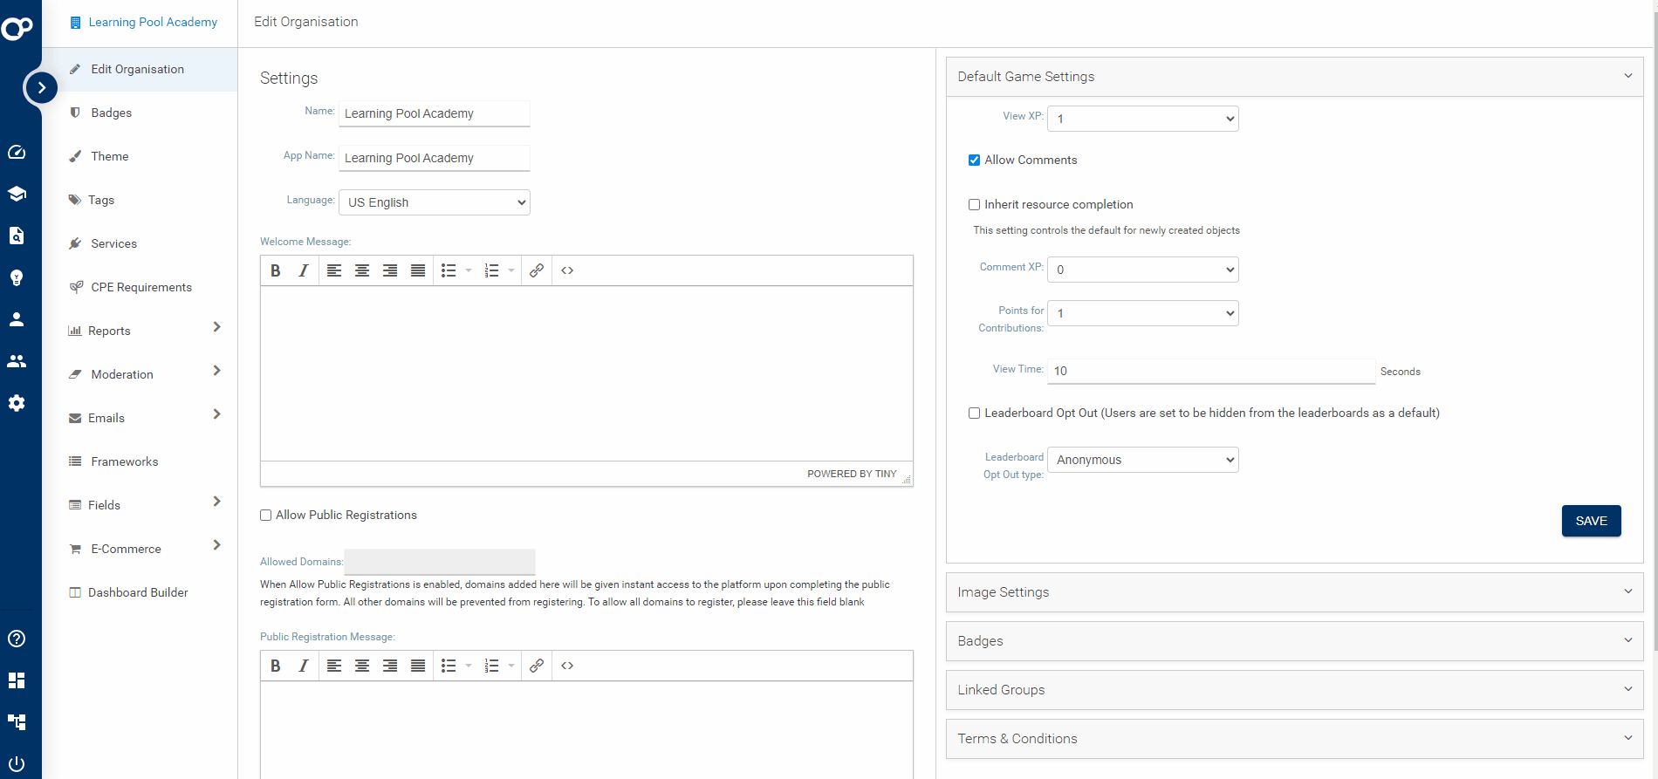Go to Theme in the sidebar
Screen dimensions: 1658x779
[109, 156]
